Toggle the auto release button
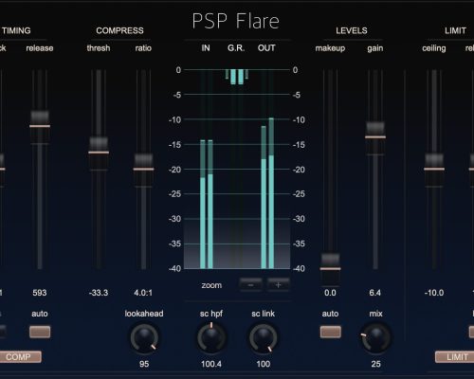This screenshot has width=474, height=379. [40, 332]
